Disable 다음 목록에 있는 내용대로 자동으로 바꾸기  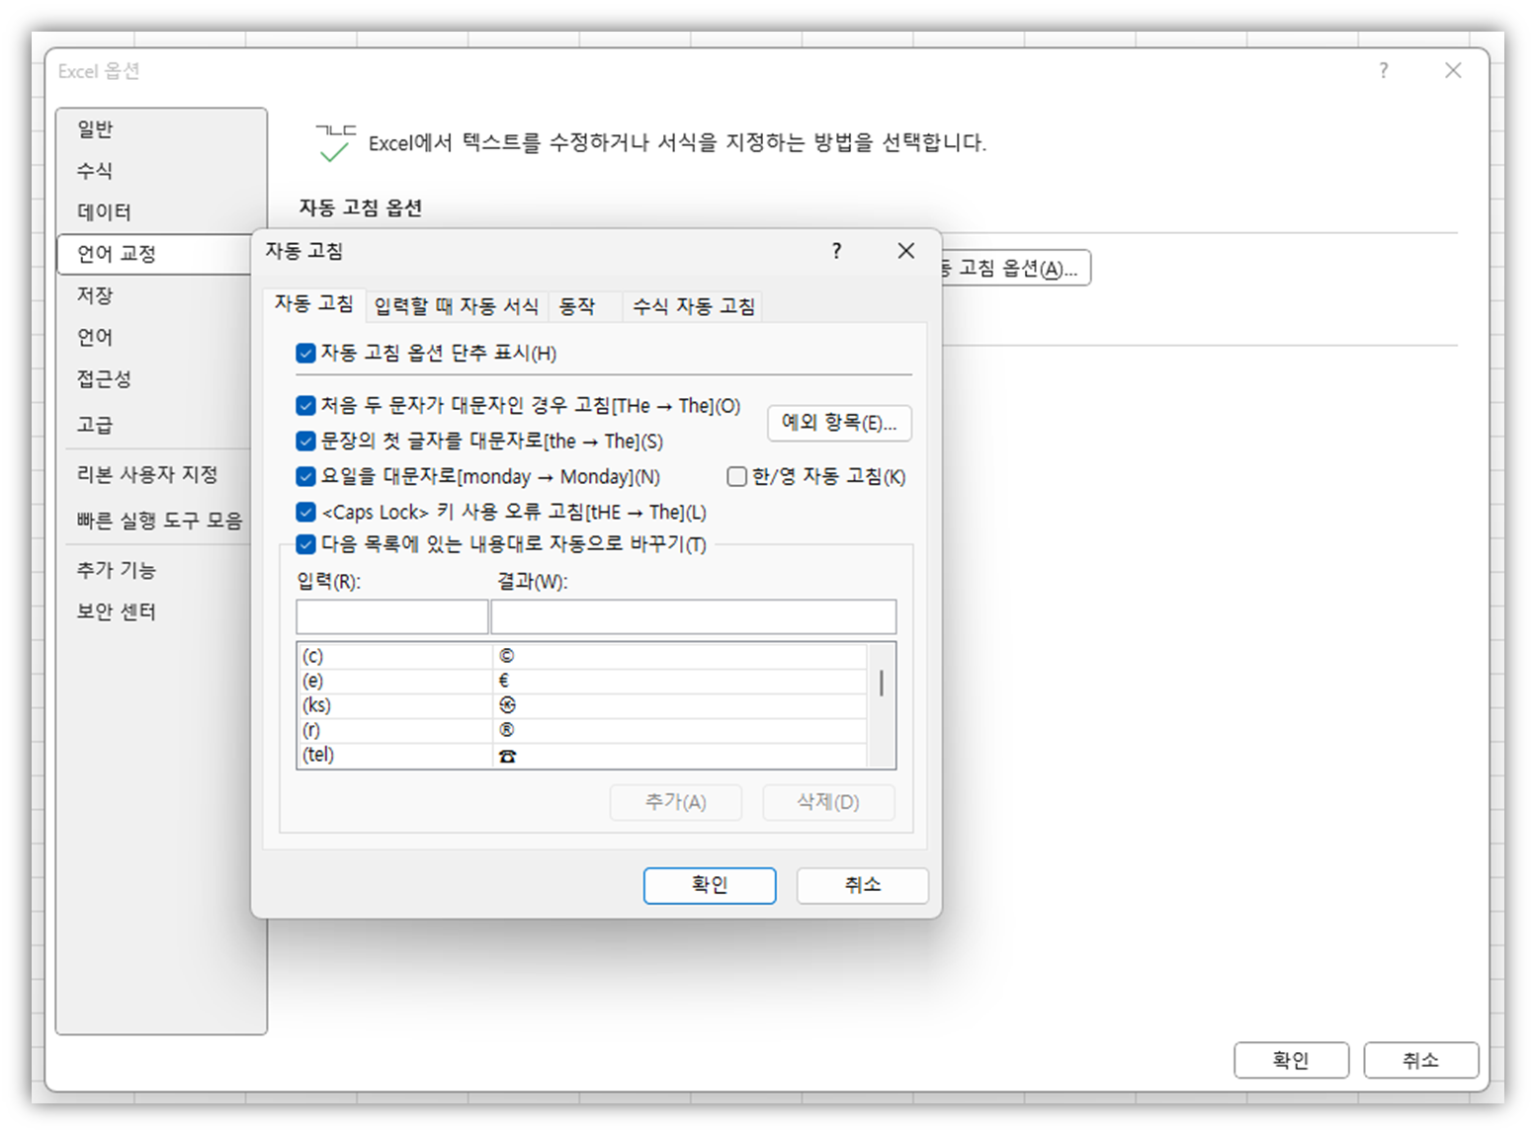tap(306, 544)
